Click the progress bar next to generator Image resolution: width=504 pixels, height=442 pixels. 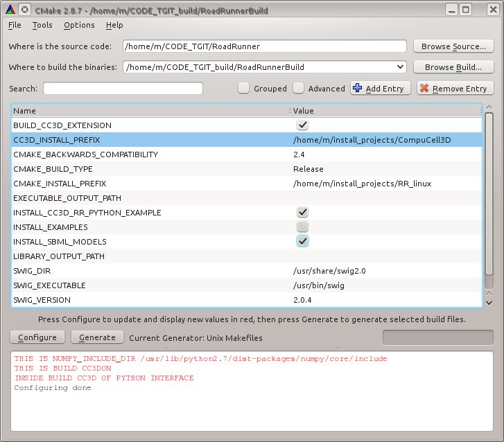(x=437, y=337)
